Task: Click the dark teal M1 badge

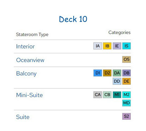Action: click(x=117, y=95)
